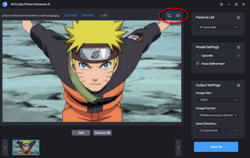Image resolution: width=250 pixels, height=158 pixels.
Task: Open the Image Size 100% dropdown
Action: [218, 100]
